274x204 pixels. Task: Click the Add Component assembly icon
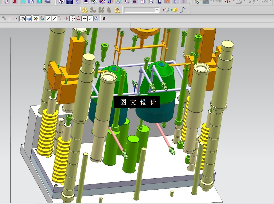85,10
